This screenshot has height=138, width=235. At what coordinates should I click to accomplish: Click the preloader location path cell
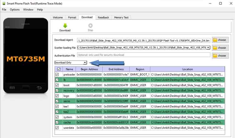click(187, 75)
